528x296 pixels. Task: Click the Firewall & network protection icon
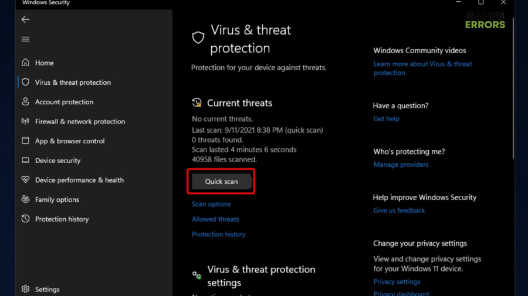tap(25, 122)
